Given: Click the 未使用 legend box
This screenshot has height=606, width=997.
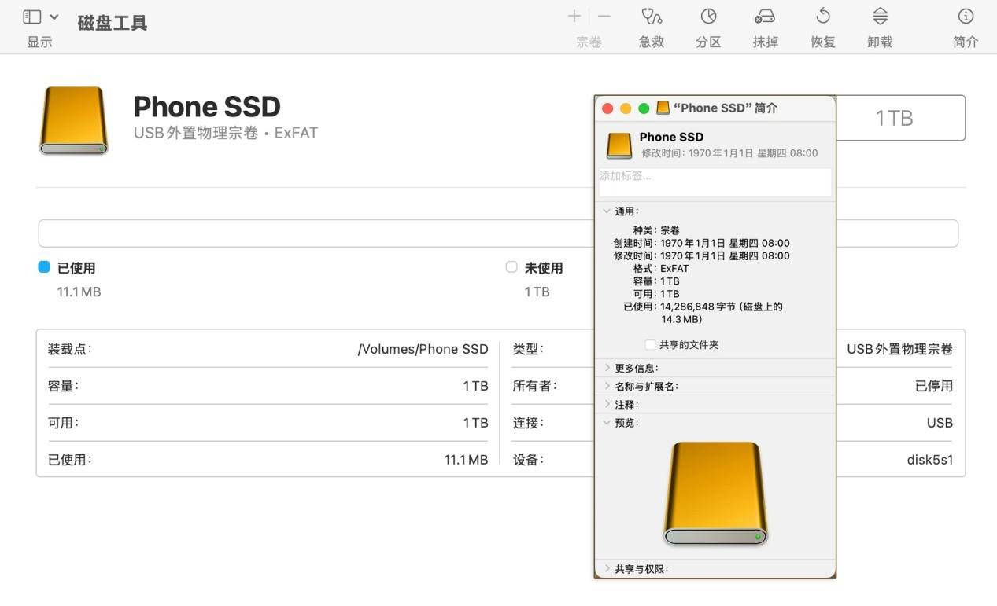Looking at the screenshot, I should [511, 267].
